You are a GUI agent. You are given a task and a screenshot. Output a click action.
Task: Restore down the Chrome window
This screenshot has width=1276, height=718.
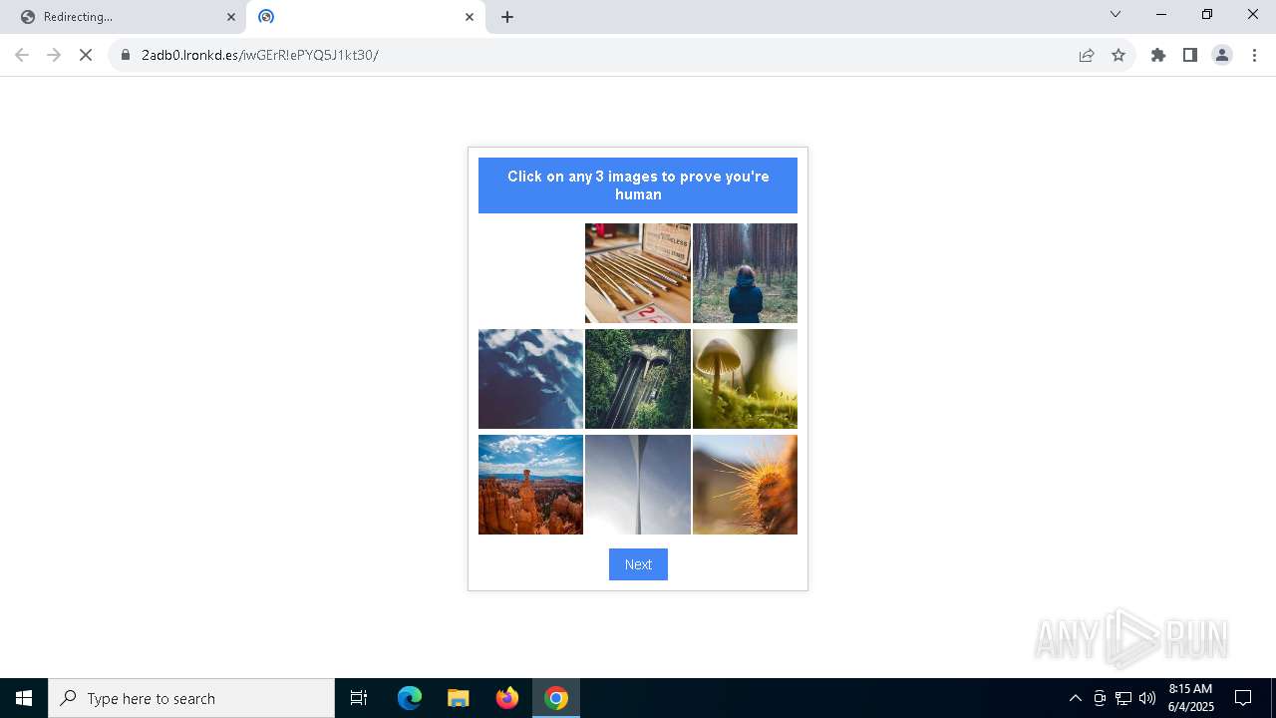click(1207, 14)
